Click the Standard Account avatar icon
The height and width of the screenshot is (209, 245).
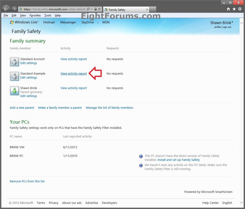[x=14, y=62]
